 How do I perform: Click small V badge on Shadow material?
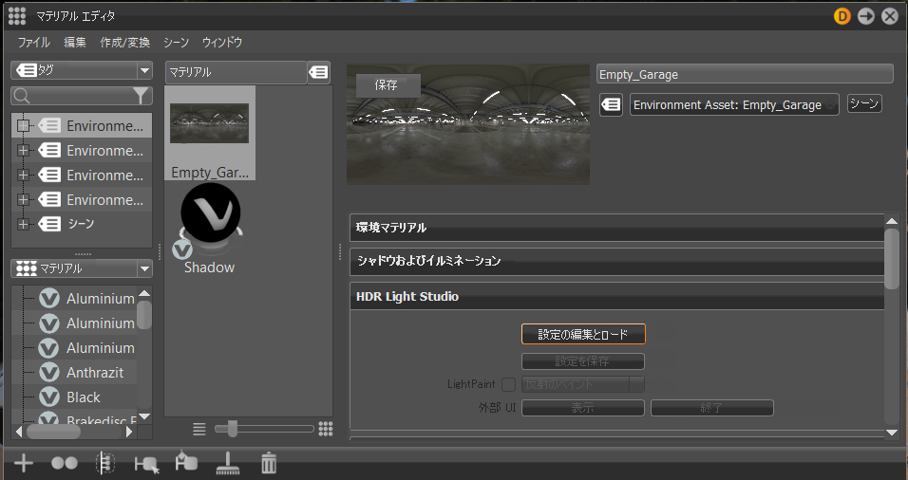point(181,249)
